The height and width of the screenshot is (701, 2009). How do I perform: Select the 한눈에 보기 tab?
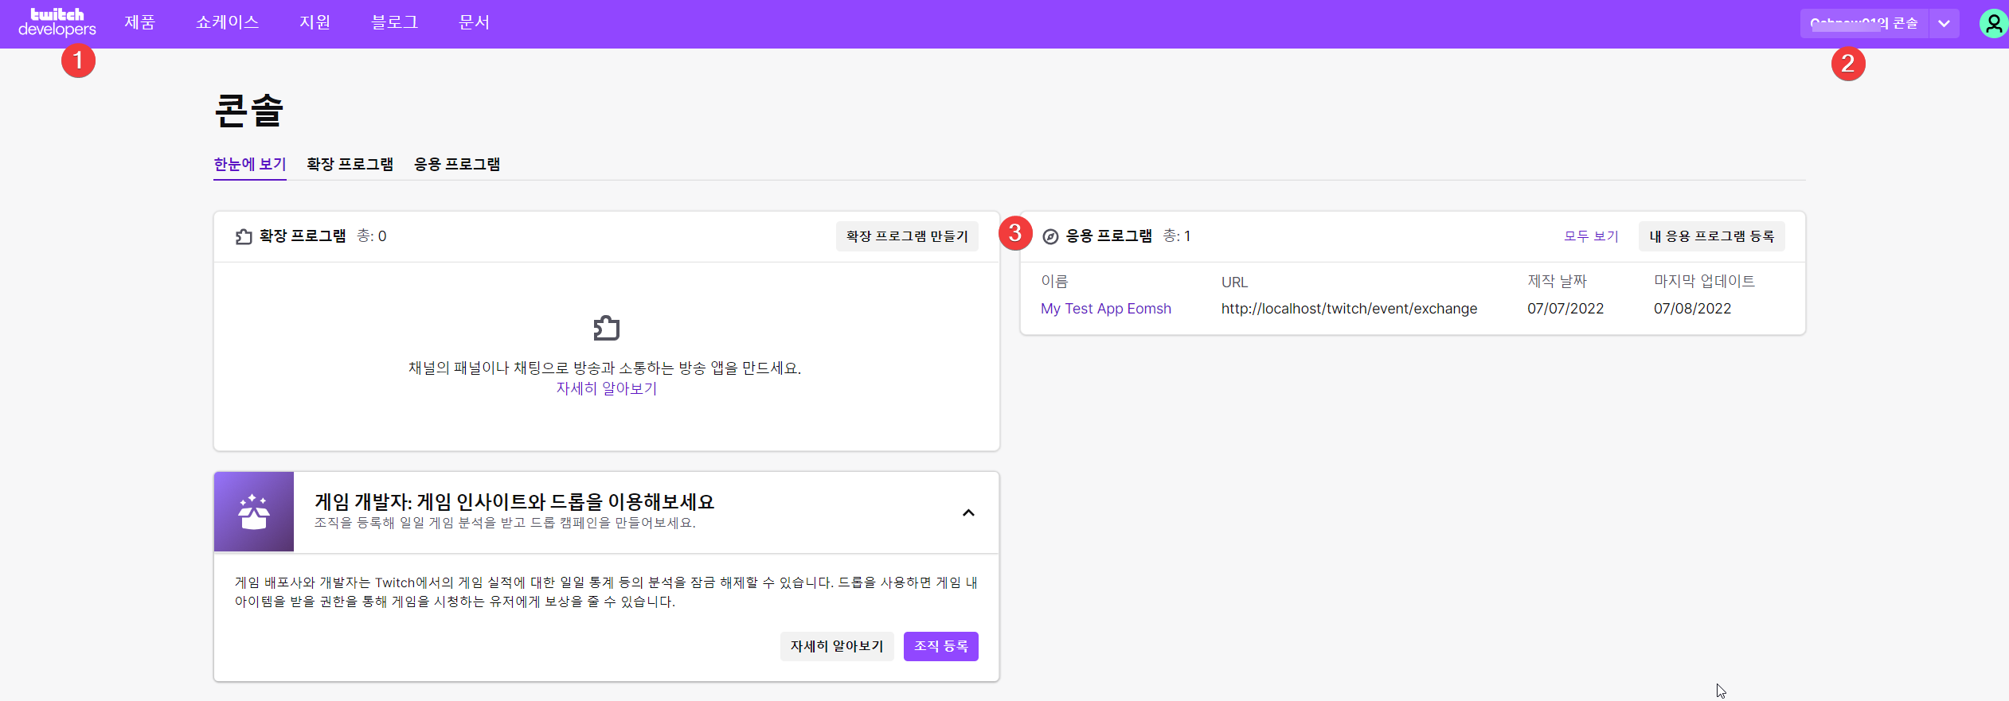click(x=250, y=164)
